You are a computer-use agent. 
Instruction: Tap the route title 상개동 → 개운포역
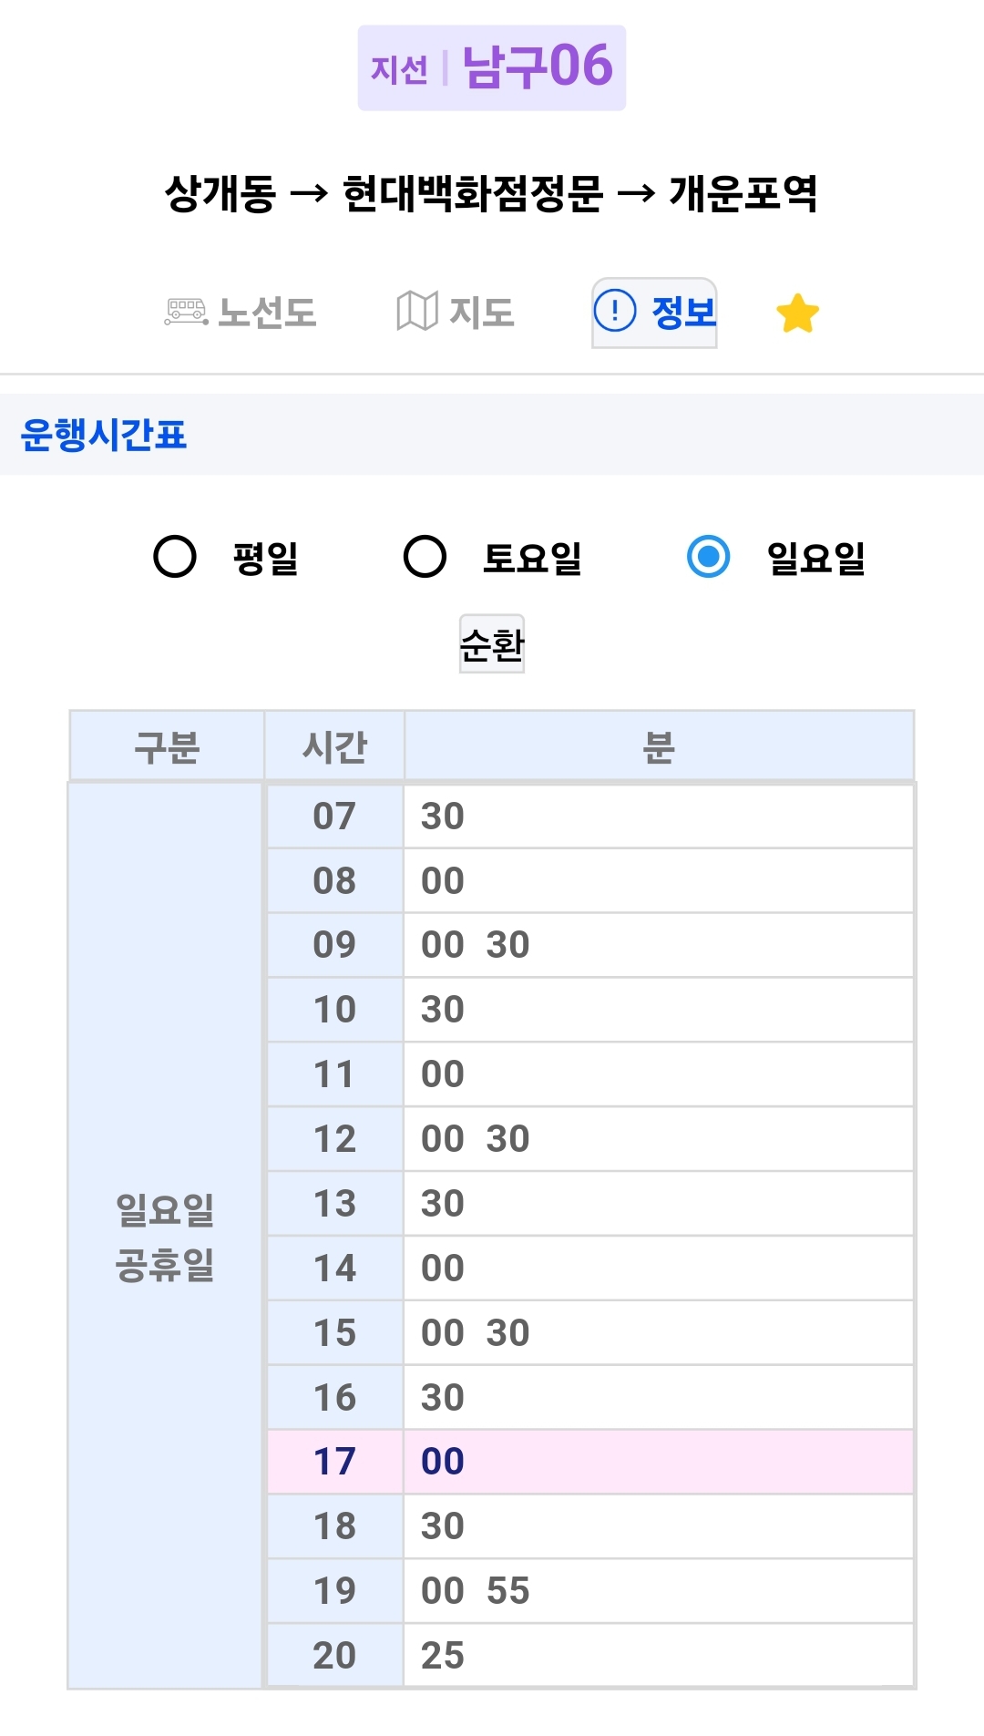pos(492,193)
